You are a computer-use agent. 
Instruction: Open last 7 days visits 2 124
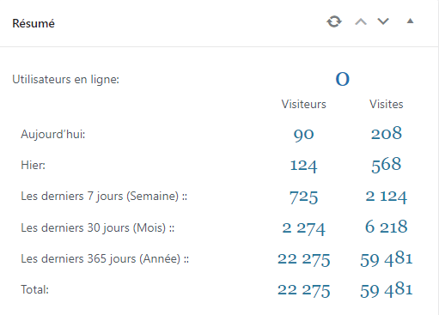pos(387,197)
